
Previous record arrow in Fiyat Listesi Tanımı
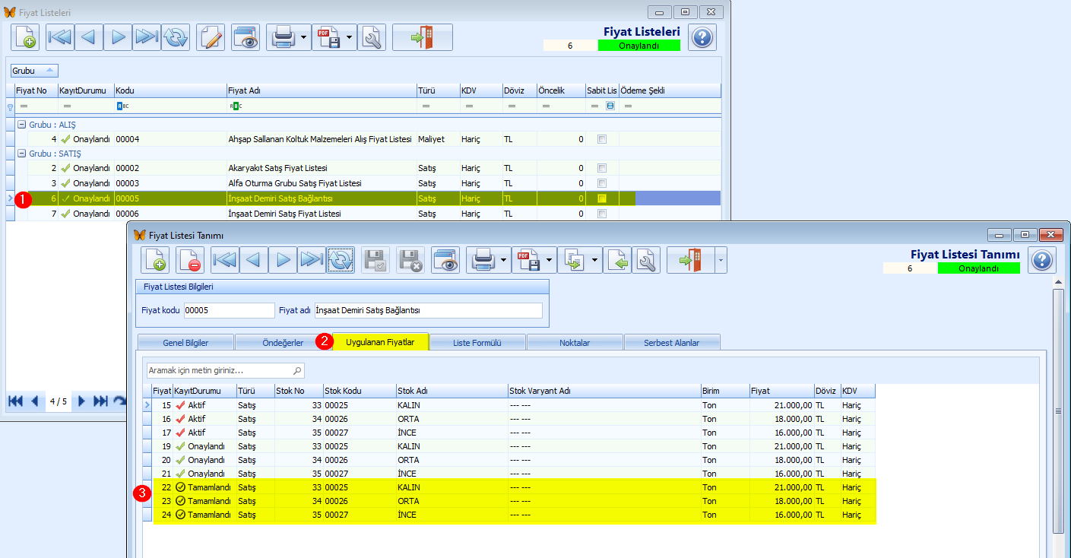pos(254,260)
